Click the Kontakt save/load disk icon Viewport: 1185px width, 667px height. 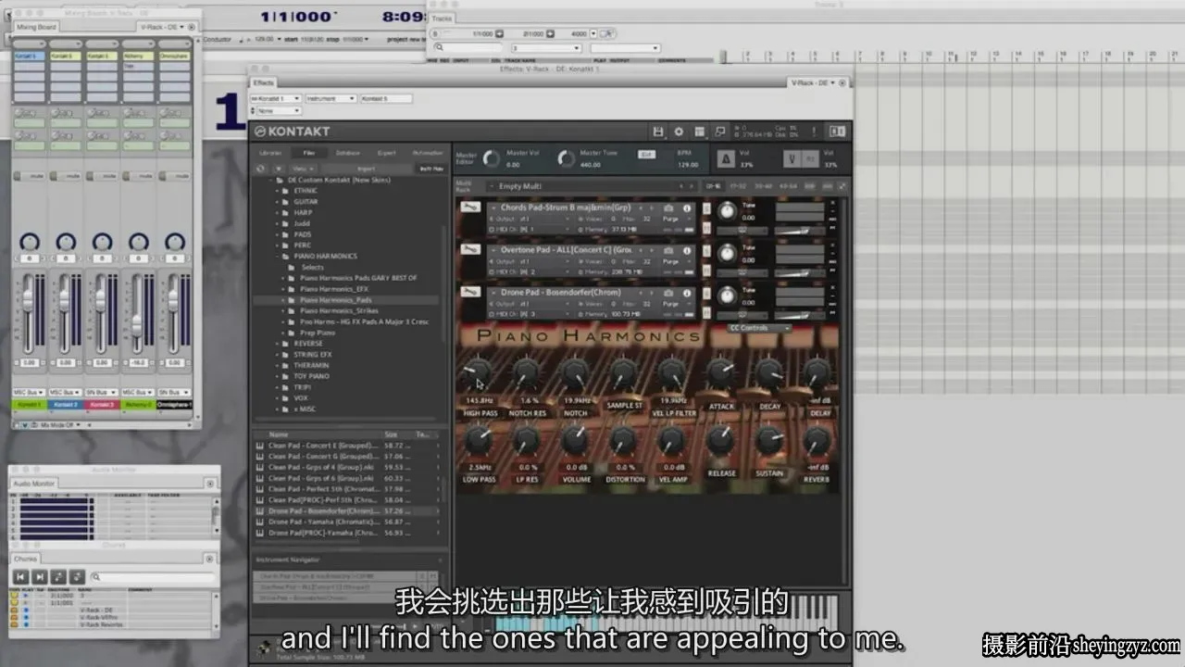coord(658,132)
